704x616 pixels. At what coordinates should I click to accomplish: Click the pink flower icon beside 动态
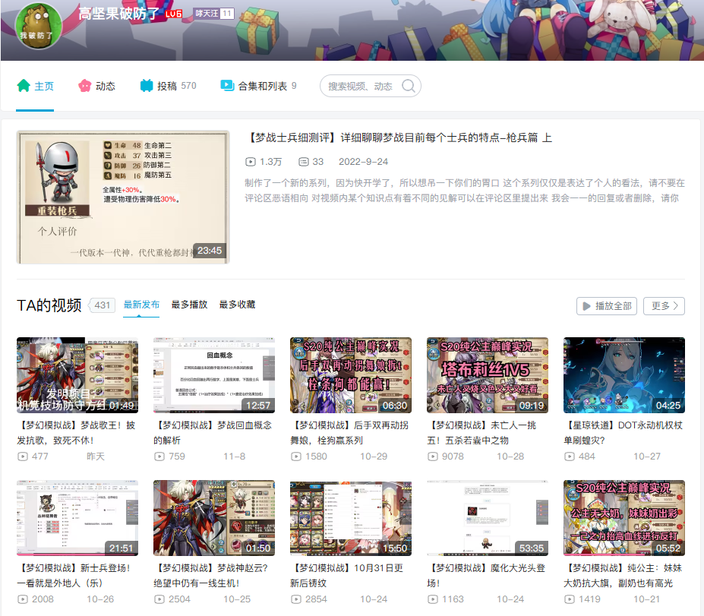coord(85,85)
